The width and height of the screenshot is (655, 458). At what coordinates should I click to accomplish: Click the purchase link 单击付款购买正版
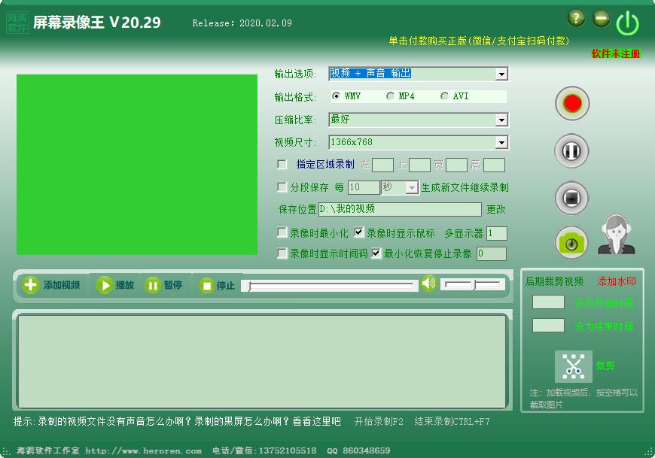click(479, 41)
